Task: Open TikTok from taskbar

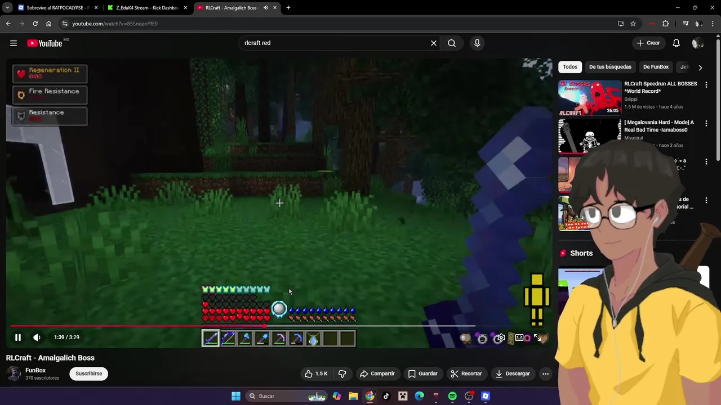Action: (386, 396)
